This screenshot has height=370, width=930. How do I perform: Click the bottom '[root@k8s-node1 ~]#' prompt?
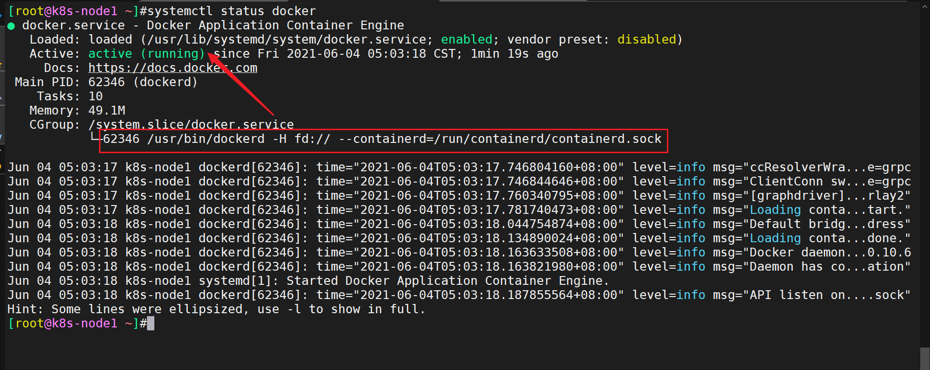77,323
